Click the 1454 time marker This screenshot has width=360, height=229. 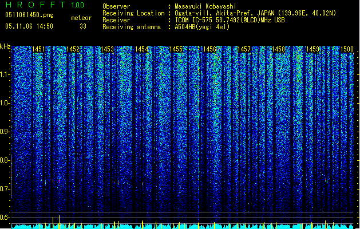tap(142, 49)
